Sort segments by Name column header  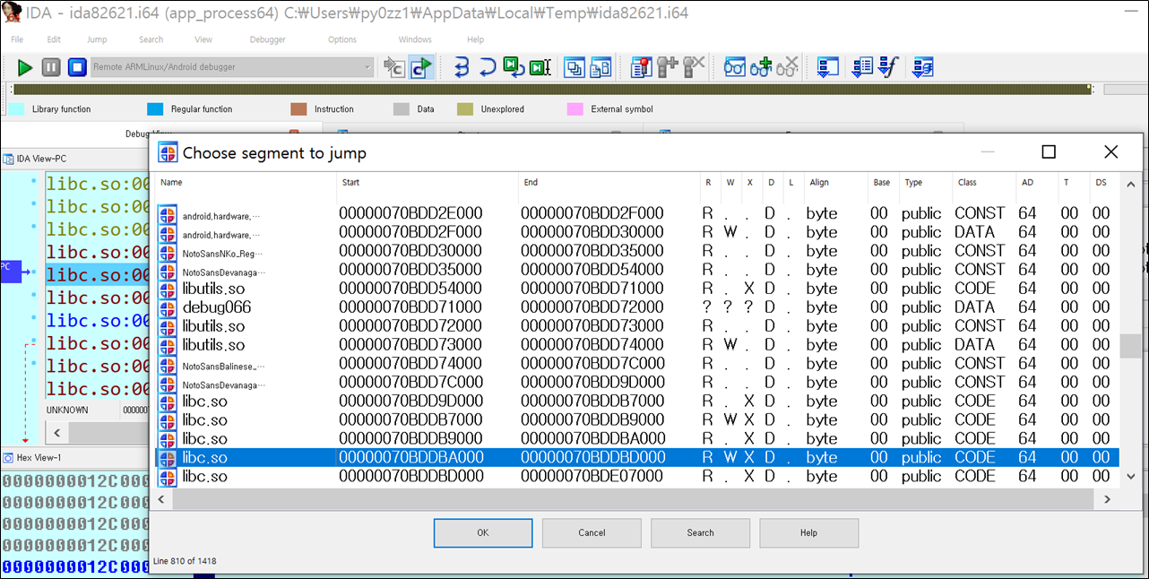246,183
